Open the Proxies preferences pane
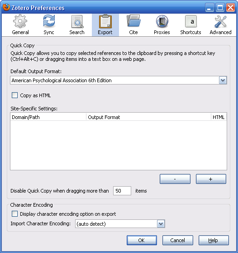 (x=162, y=25)
